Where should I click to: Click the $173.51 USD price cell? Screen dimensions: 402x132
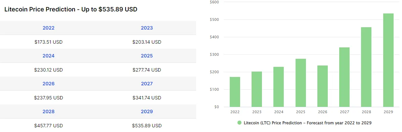pos(48,42)
